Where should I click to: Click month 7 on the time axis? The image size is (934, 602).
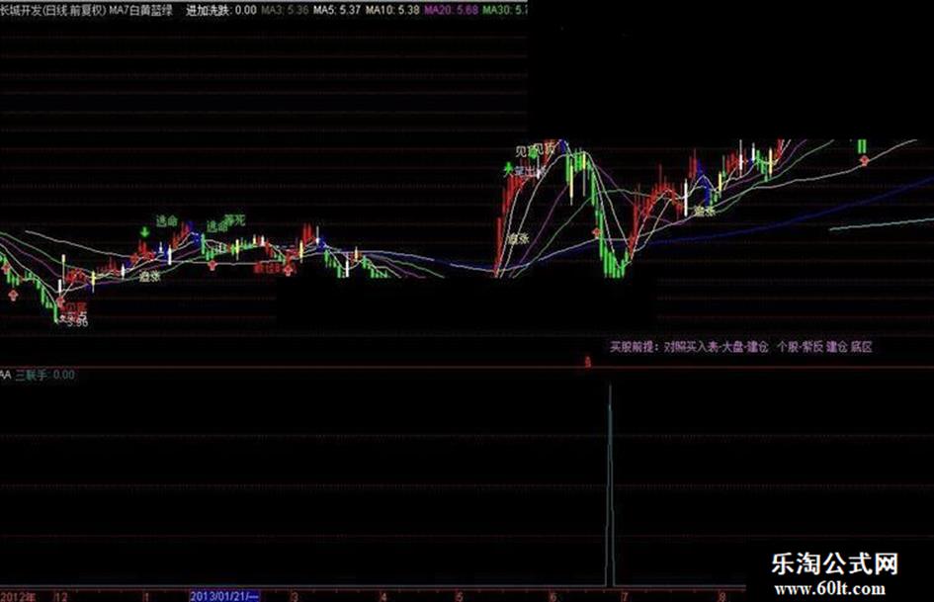[625, 597]
